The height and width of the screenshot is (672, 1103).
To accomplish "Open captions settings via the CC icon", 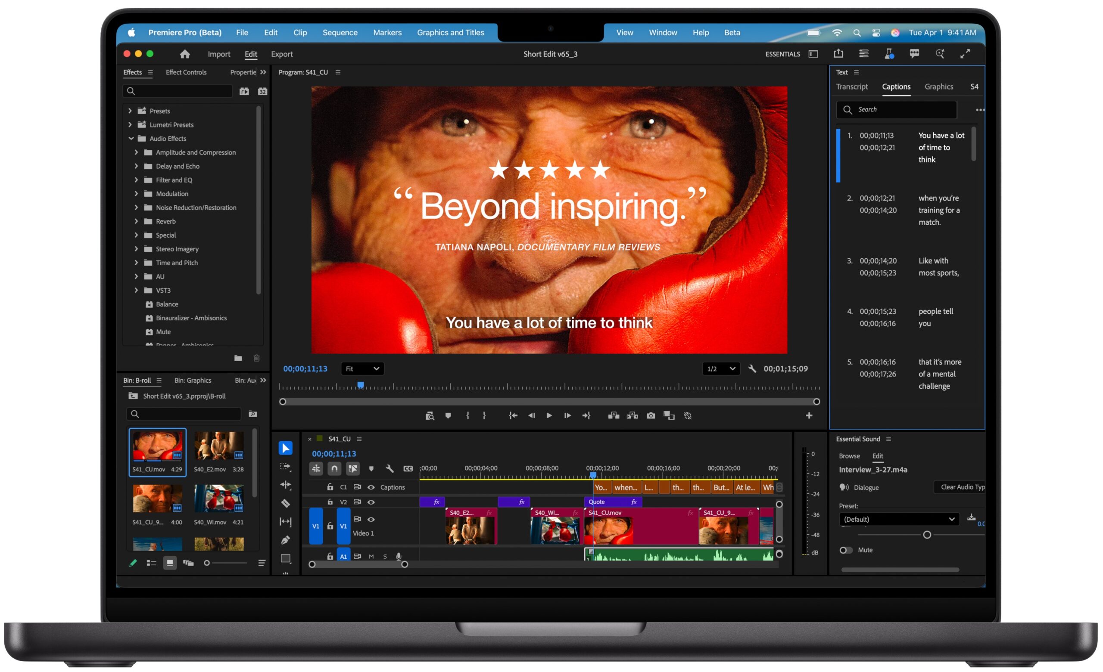I will [408, 468].
